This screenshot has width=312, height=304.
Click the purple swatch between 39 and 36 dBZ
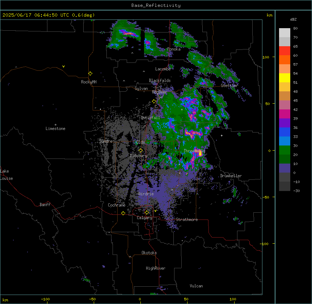[x=284, y=123]
